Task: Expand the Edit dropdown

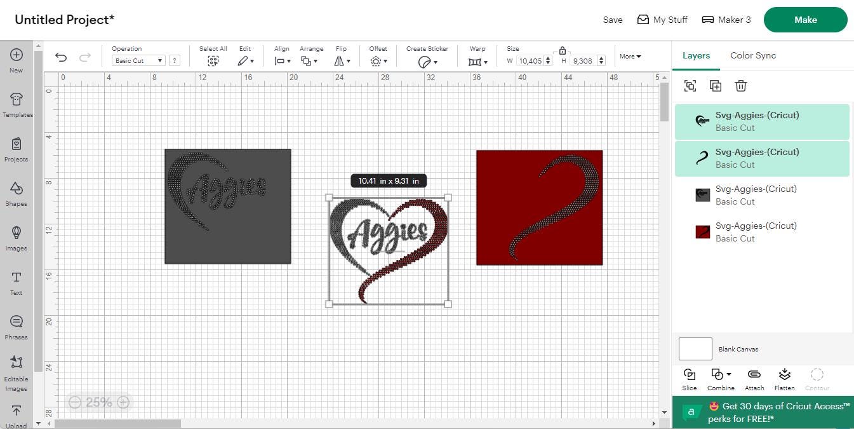Action: click(246, 61)
